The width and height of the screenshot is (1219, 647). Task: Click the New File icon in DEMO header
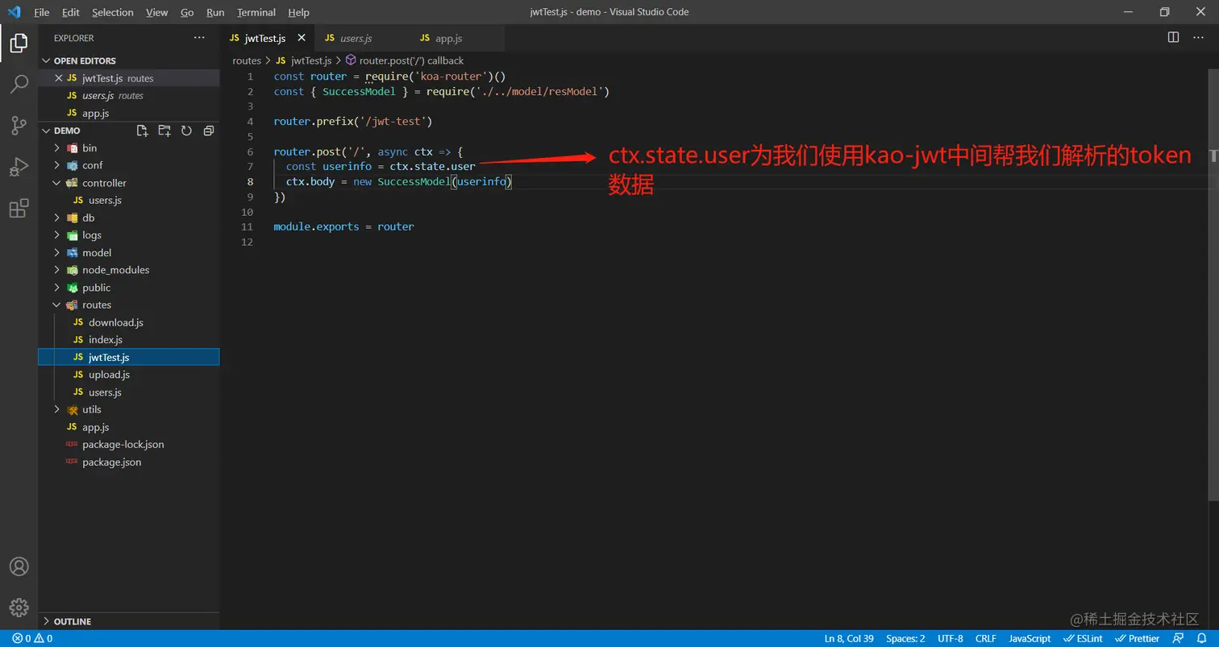[x=143, y=131]
